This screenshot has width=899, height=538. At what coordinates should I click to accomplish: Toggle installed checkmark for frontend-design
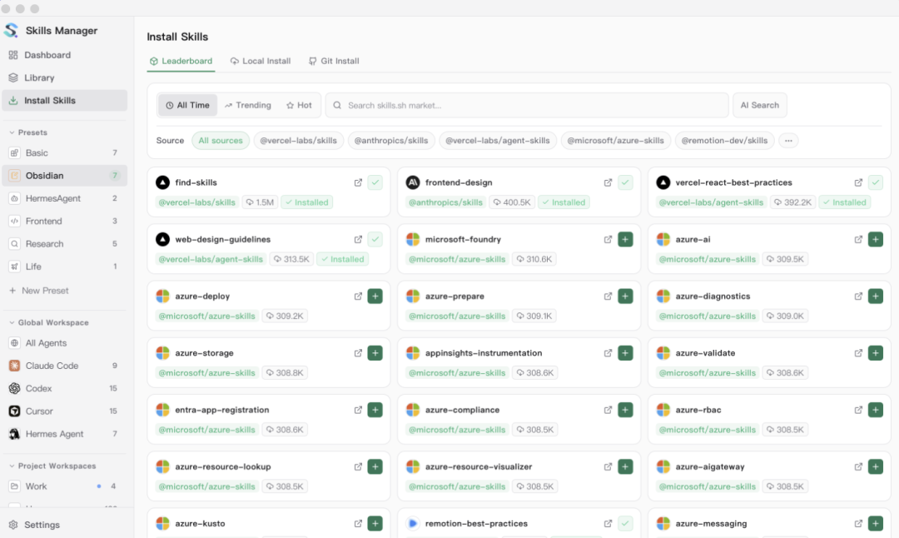(625, 182)
